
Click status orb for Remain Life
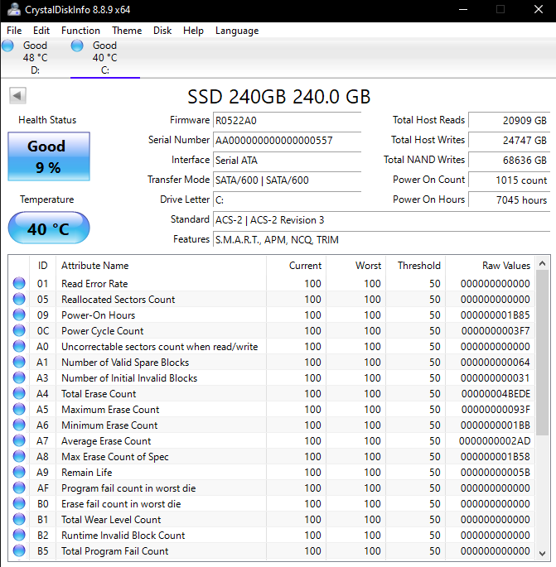coord(19,472)
